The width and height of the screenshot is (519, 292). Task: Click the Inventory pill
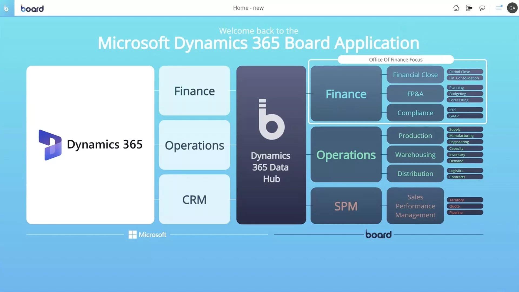tap(465, 154)
